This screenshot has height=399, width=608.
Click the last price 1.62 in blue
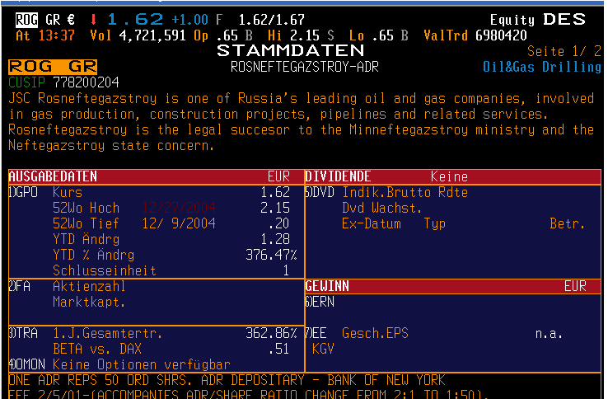[x=135, y=20]
